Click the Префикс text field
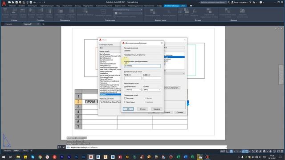 pyautogui.click(x=133, y=78)
